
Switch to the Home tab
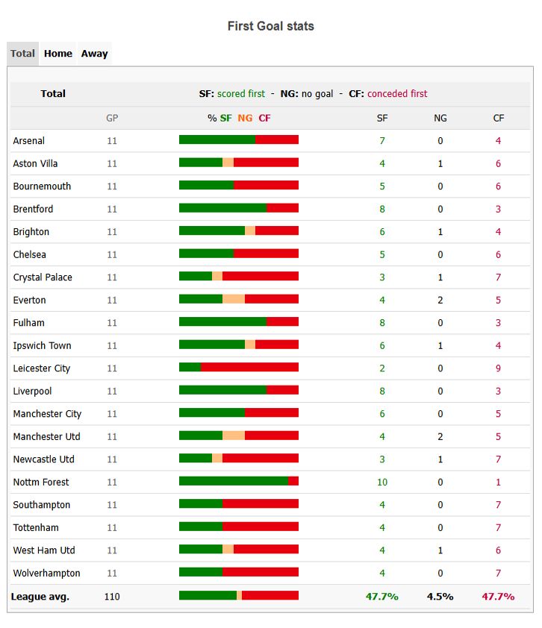(57, 53)
